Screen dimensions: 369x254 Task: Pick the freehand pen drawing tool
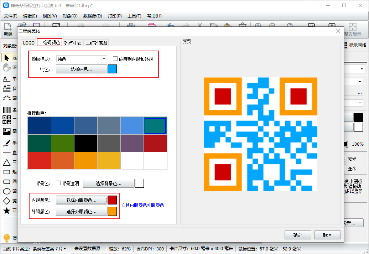[6, 142]
